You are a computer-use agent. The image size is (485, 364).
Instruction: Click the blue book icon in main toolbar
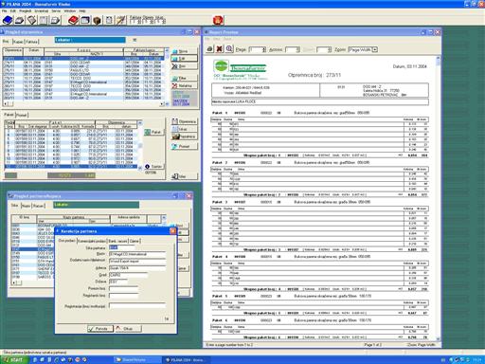(x=8, y=21)
